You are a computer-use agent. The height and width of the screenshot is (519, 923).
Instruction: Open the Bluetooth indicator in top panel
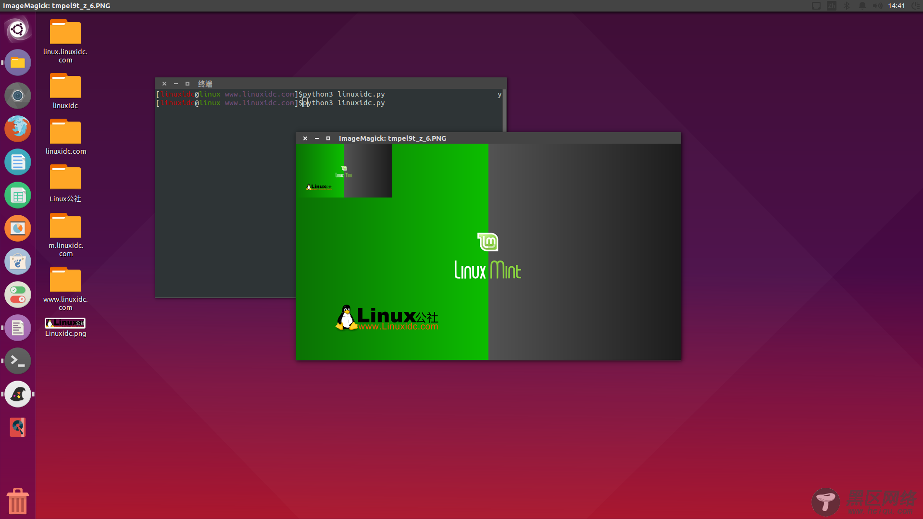(847, 6)
